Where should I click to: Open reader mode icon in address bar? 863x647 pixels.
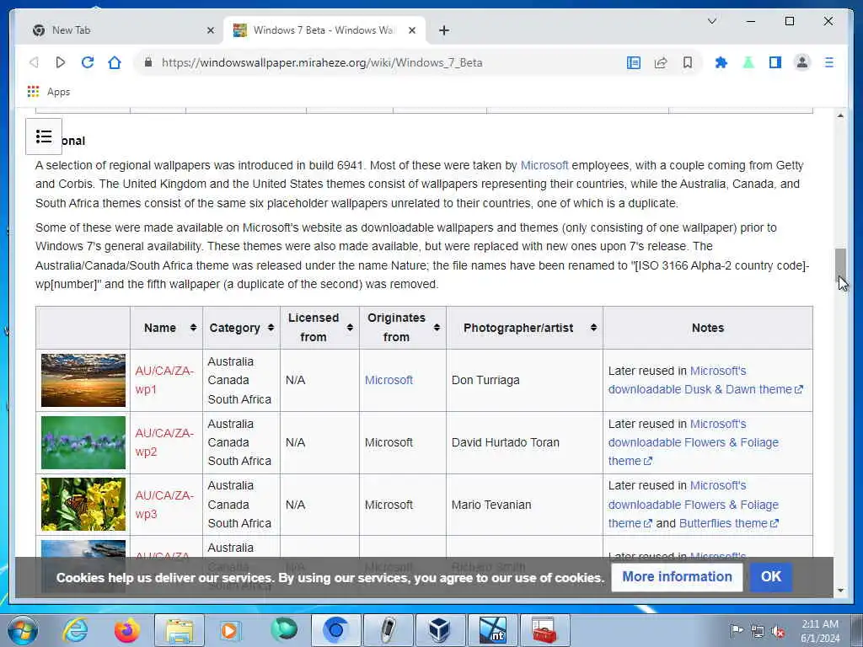(634, 62)
